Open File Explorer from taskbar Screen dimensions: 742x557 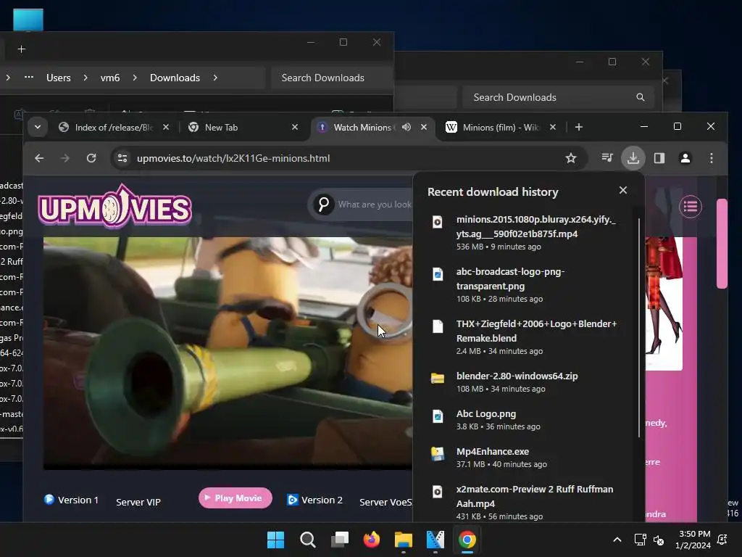pyautogui.click(x=404, y=540)
